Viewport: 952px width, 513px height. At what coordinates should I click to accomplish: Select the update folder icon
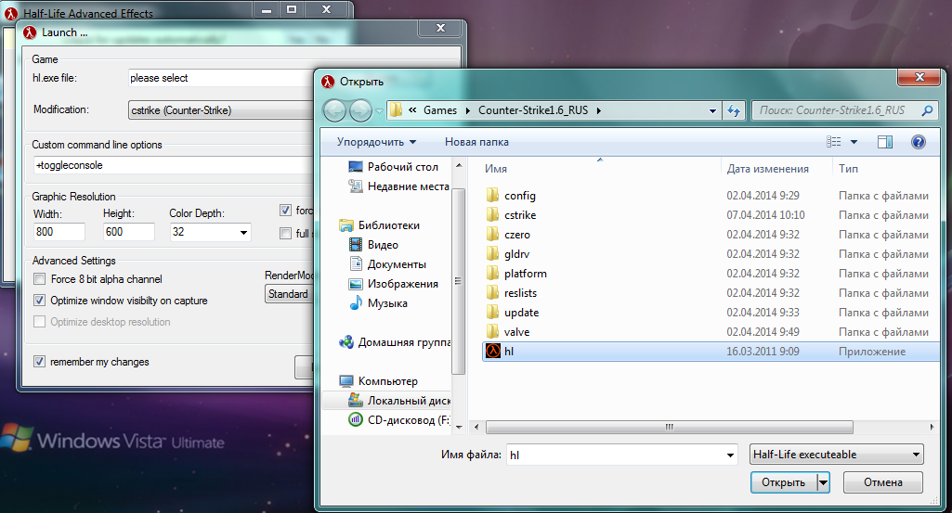[x=492, y=312]
